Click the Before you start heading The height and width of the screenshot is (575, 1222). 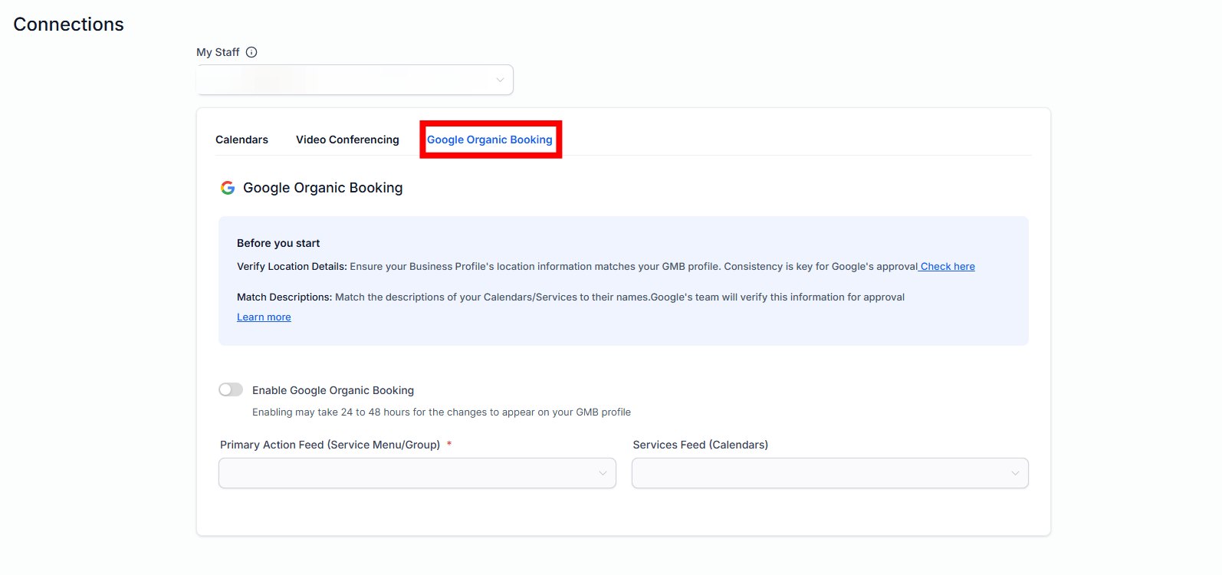point(278,243)
